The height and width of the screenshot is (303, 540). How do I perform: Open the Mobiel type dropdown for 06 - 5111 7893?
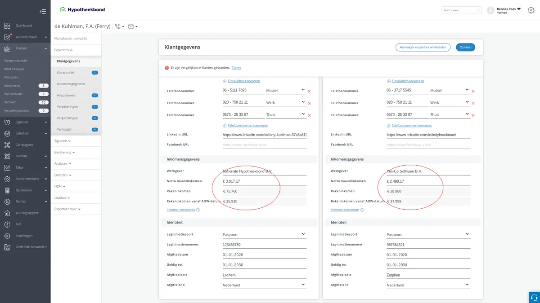point(286,90)
